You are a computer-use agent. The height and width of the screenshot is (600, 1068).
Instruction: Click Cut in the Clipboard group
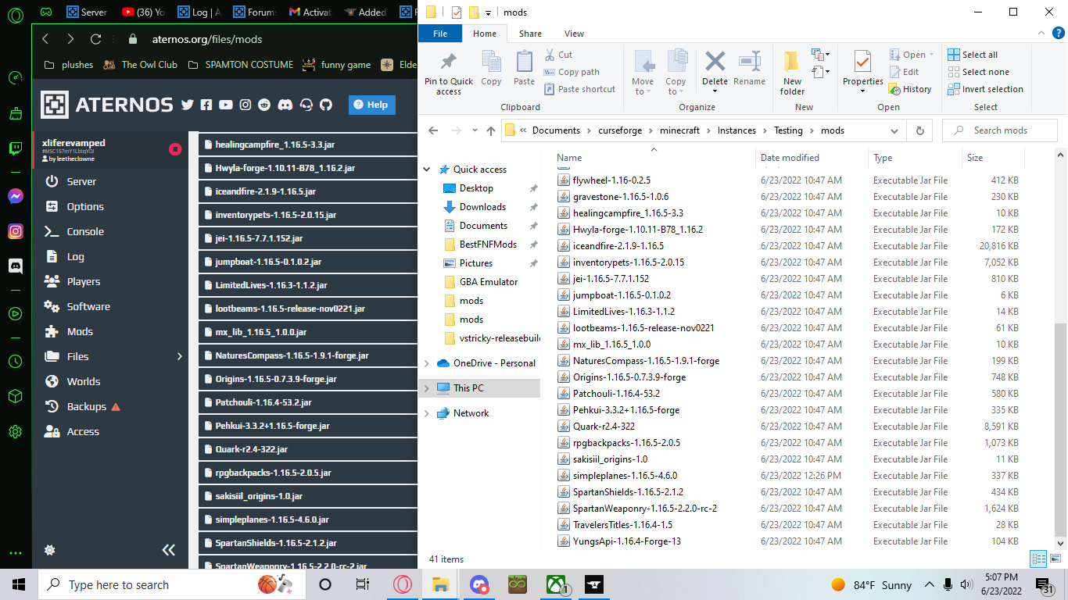(558, 55)
